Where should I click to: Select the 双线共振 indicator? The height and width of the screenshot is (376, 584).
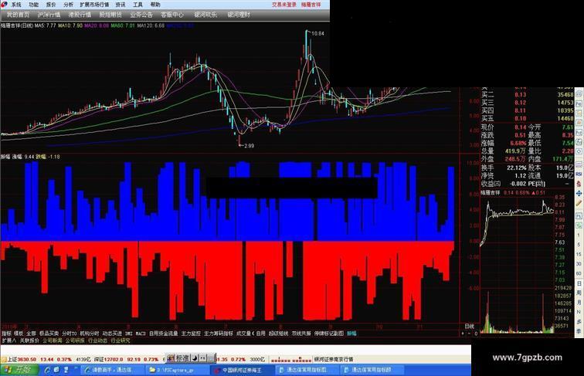click(x=301, y=334)
